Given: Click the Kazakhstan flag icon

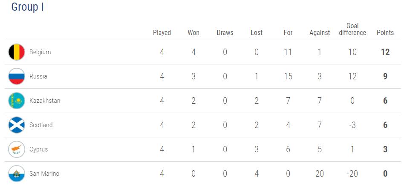Looking at the screenshot, I should coord(17,101).
